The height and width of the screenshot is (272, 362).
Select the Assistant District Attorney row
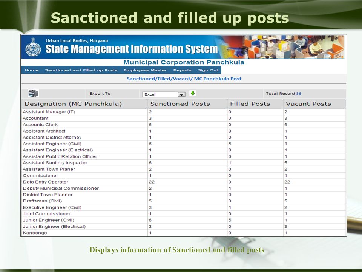pos(184,138)
